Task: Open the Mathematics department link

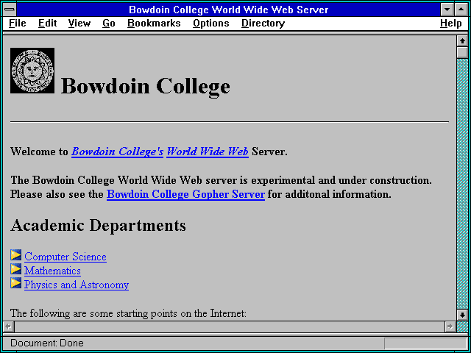Action: [x=52, y=271]
